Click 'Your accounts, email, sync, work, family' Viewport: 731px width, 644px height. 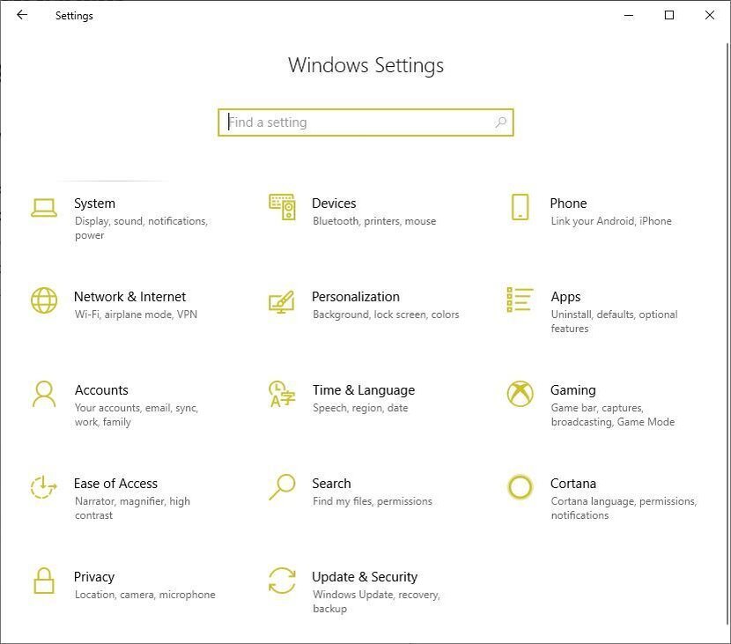137,415
